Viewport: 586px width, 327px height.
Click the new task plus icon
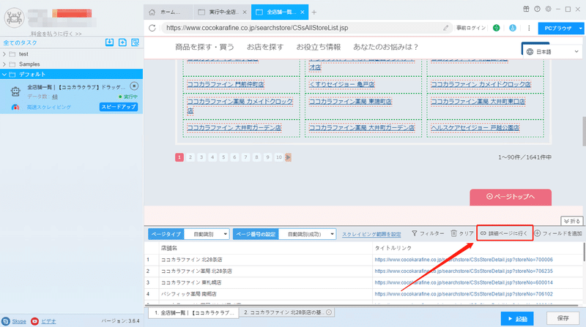point(122,42)
